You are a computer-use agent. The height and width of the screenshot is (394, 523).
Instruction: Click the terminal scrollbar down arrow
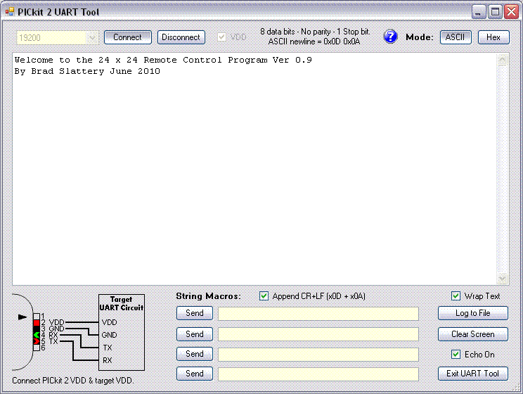503,278
